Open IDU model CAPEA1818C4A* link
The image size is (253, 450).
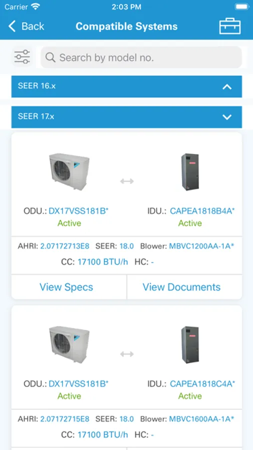point(202,383)
